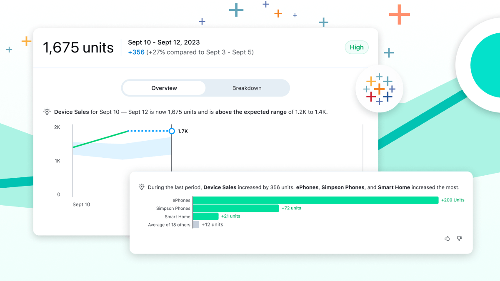500x281 pixels.
Task: Click the lightbulb icon in the breakdown popup
Action: pos(142,187)
